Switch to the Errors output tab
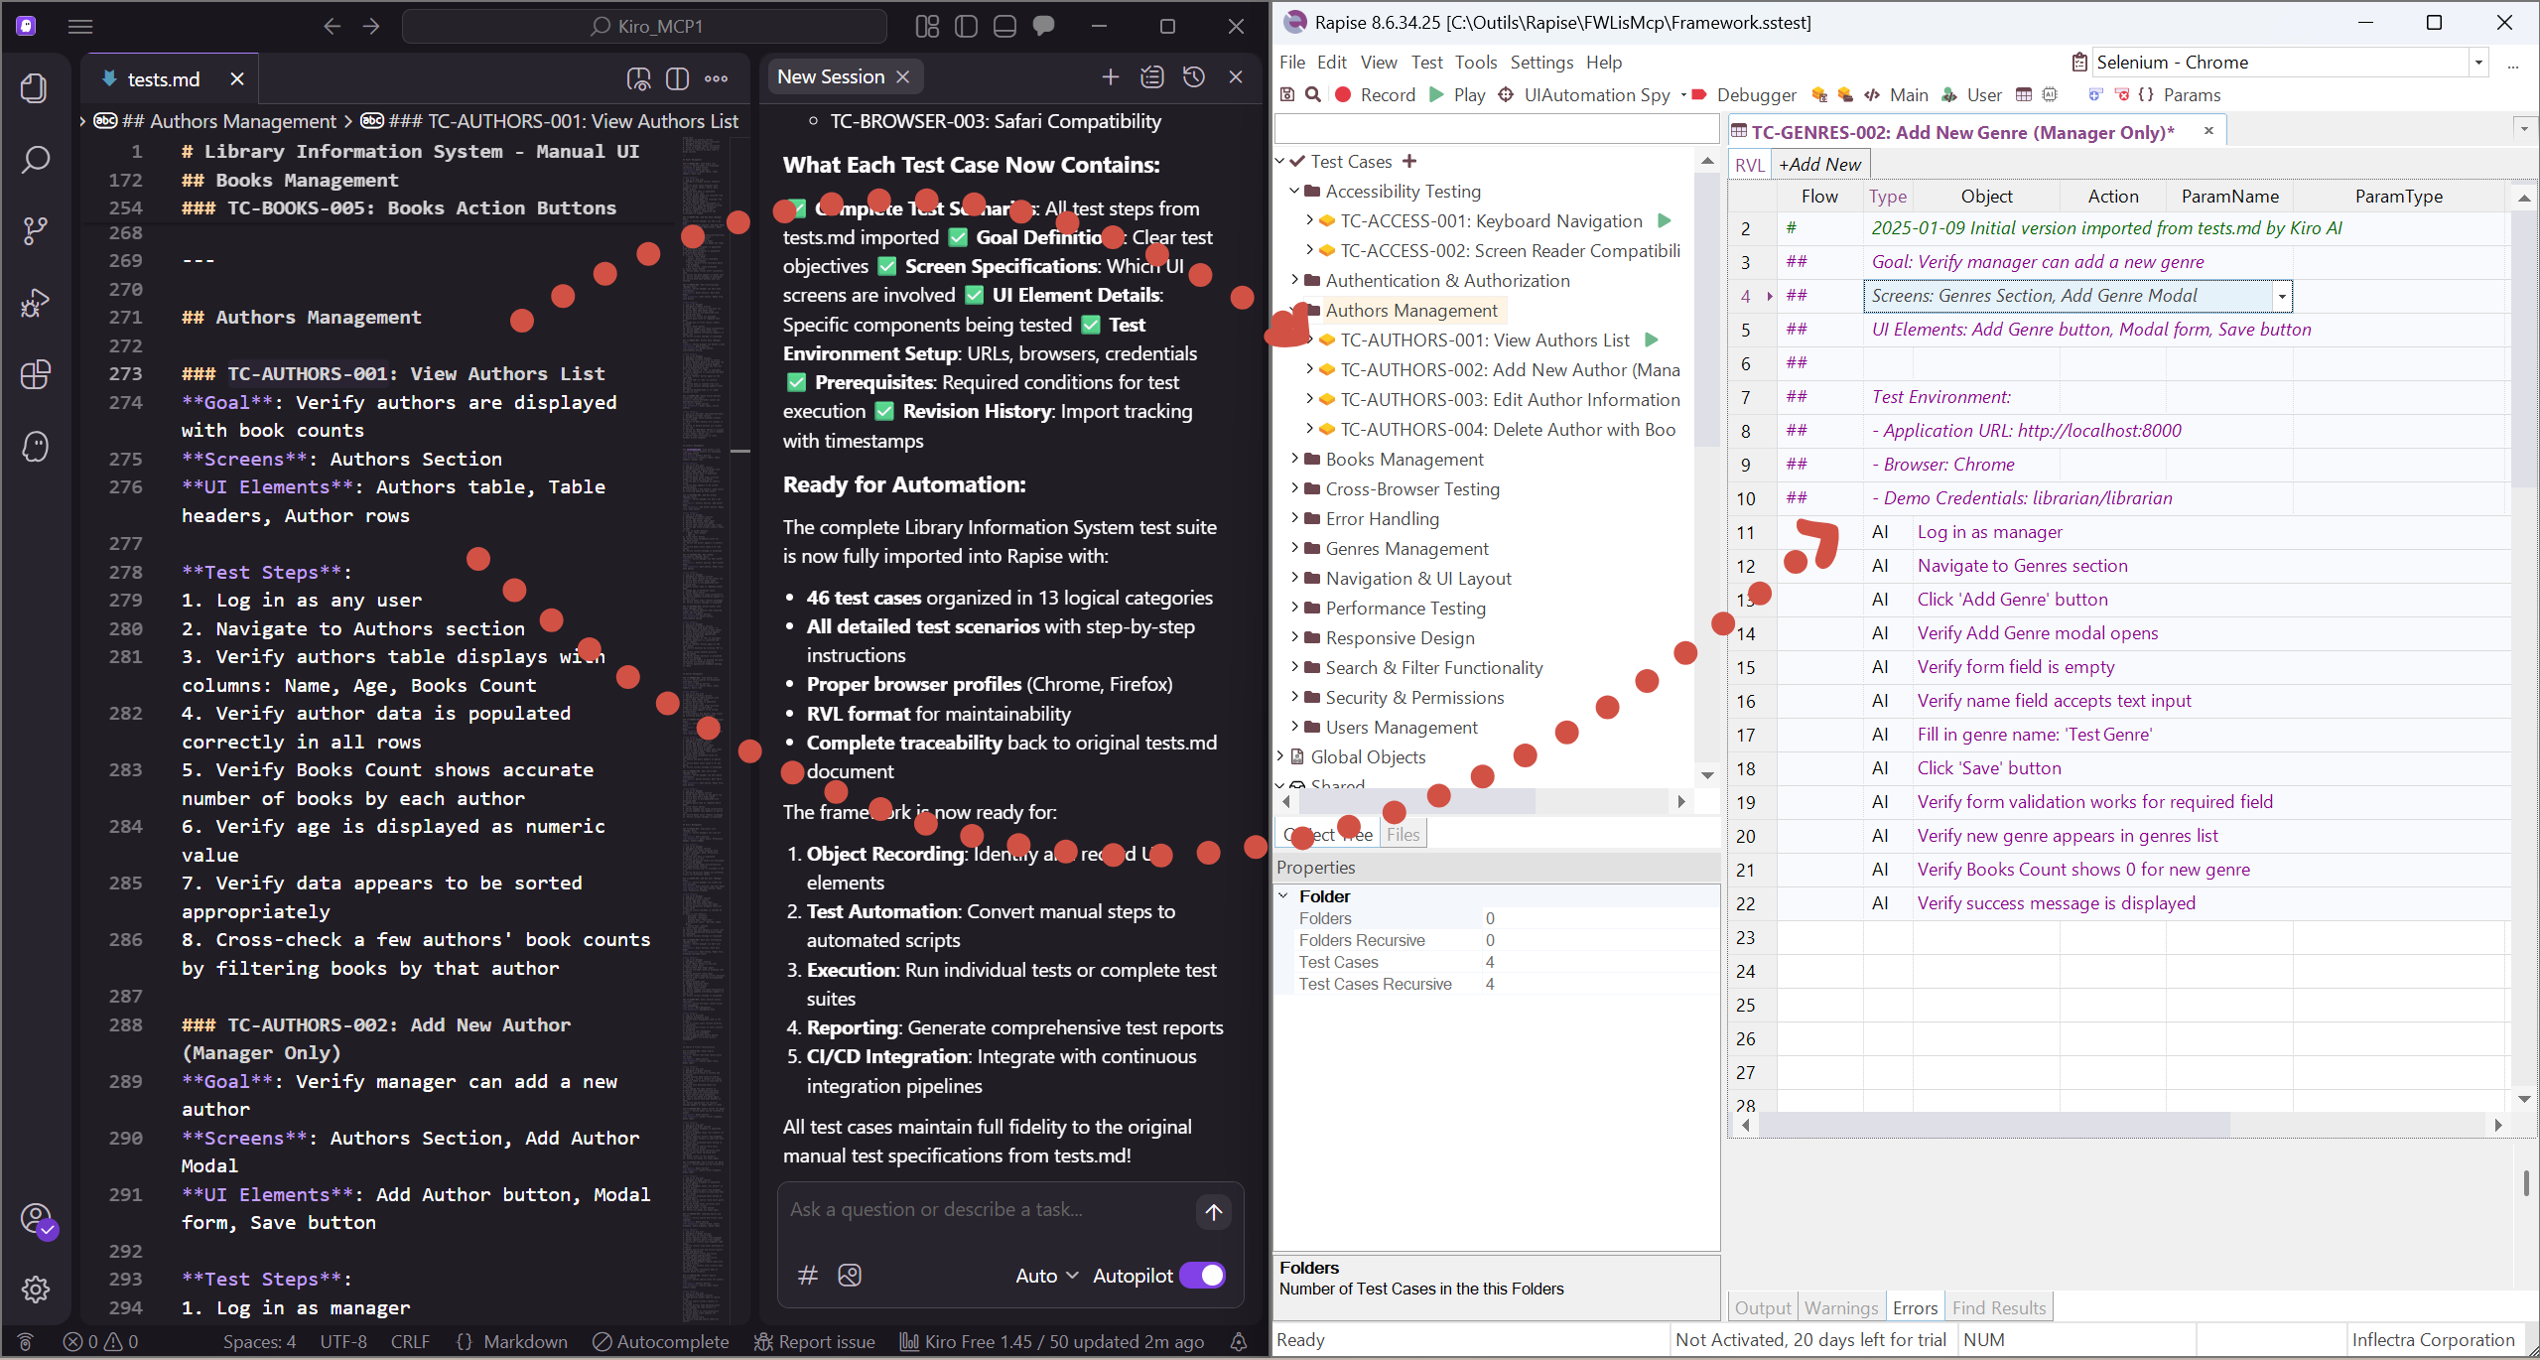This screenshot has height=1360, width=2540. tap(1914, 1307)
